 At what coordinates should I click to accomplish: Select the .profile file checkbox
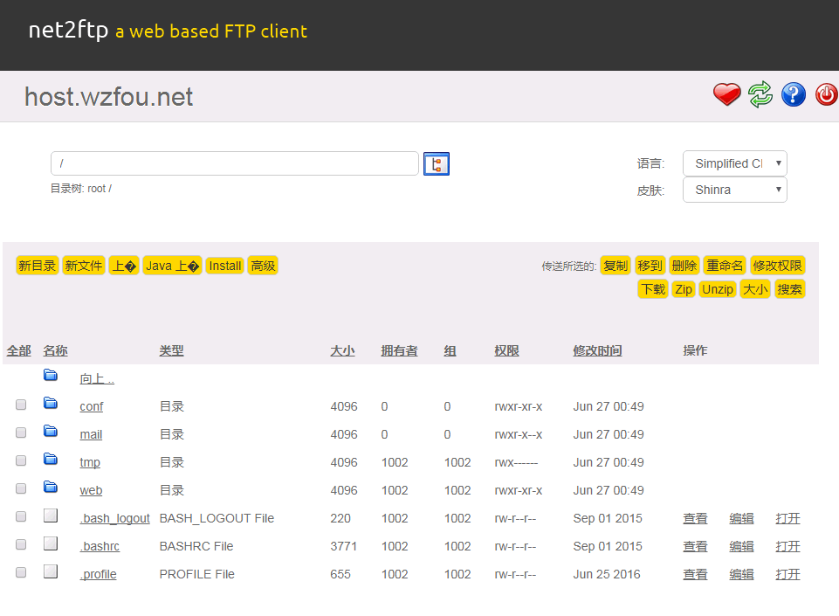[21, 572]
